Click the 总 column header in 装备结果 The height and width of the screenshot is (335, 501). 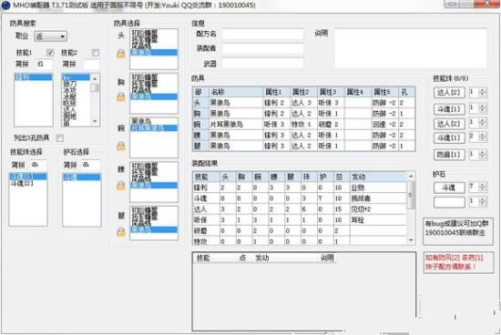tap(342, 177)
